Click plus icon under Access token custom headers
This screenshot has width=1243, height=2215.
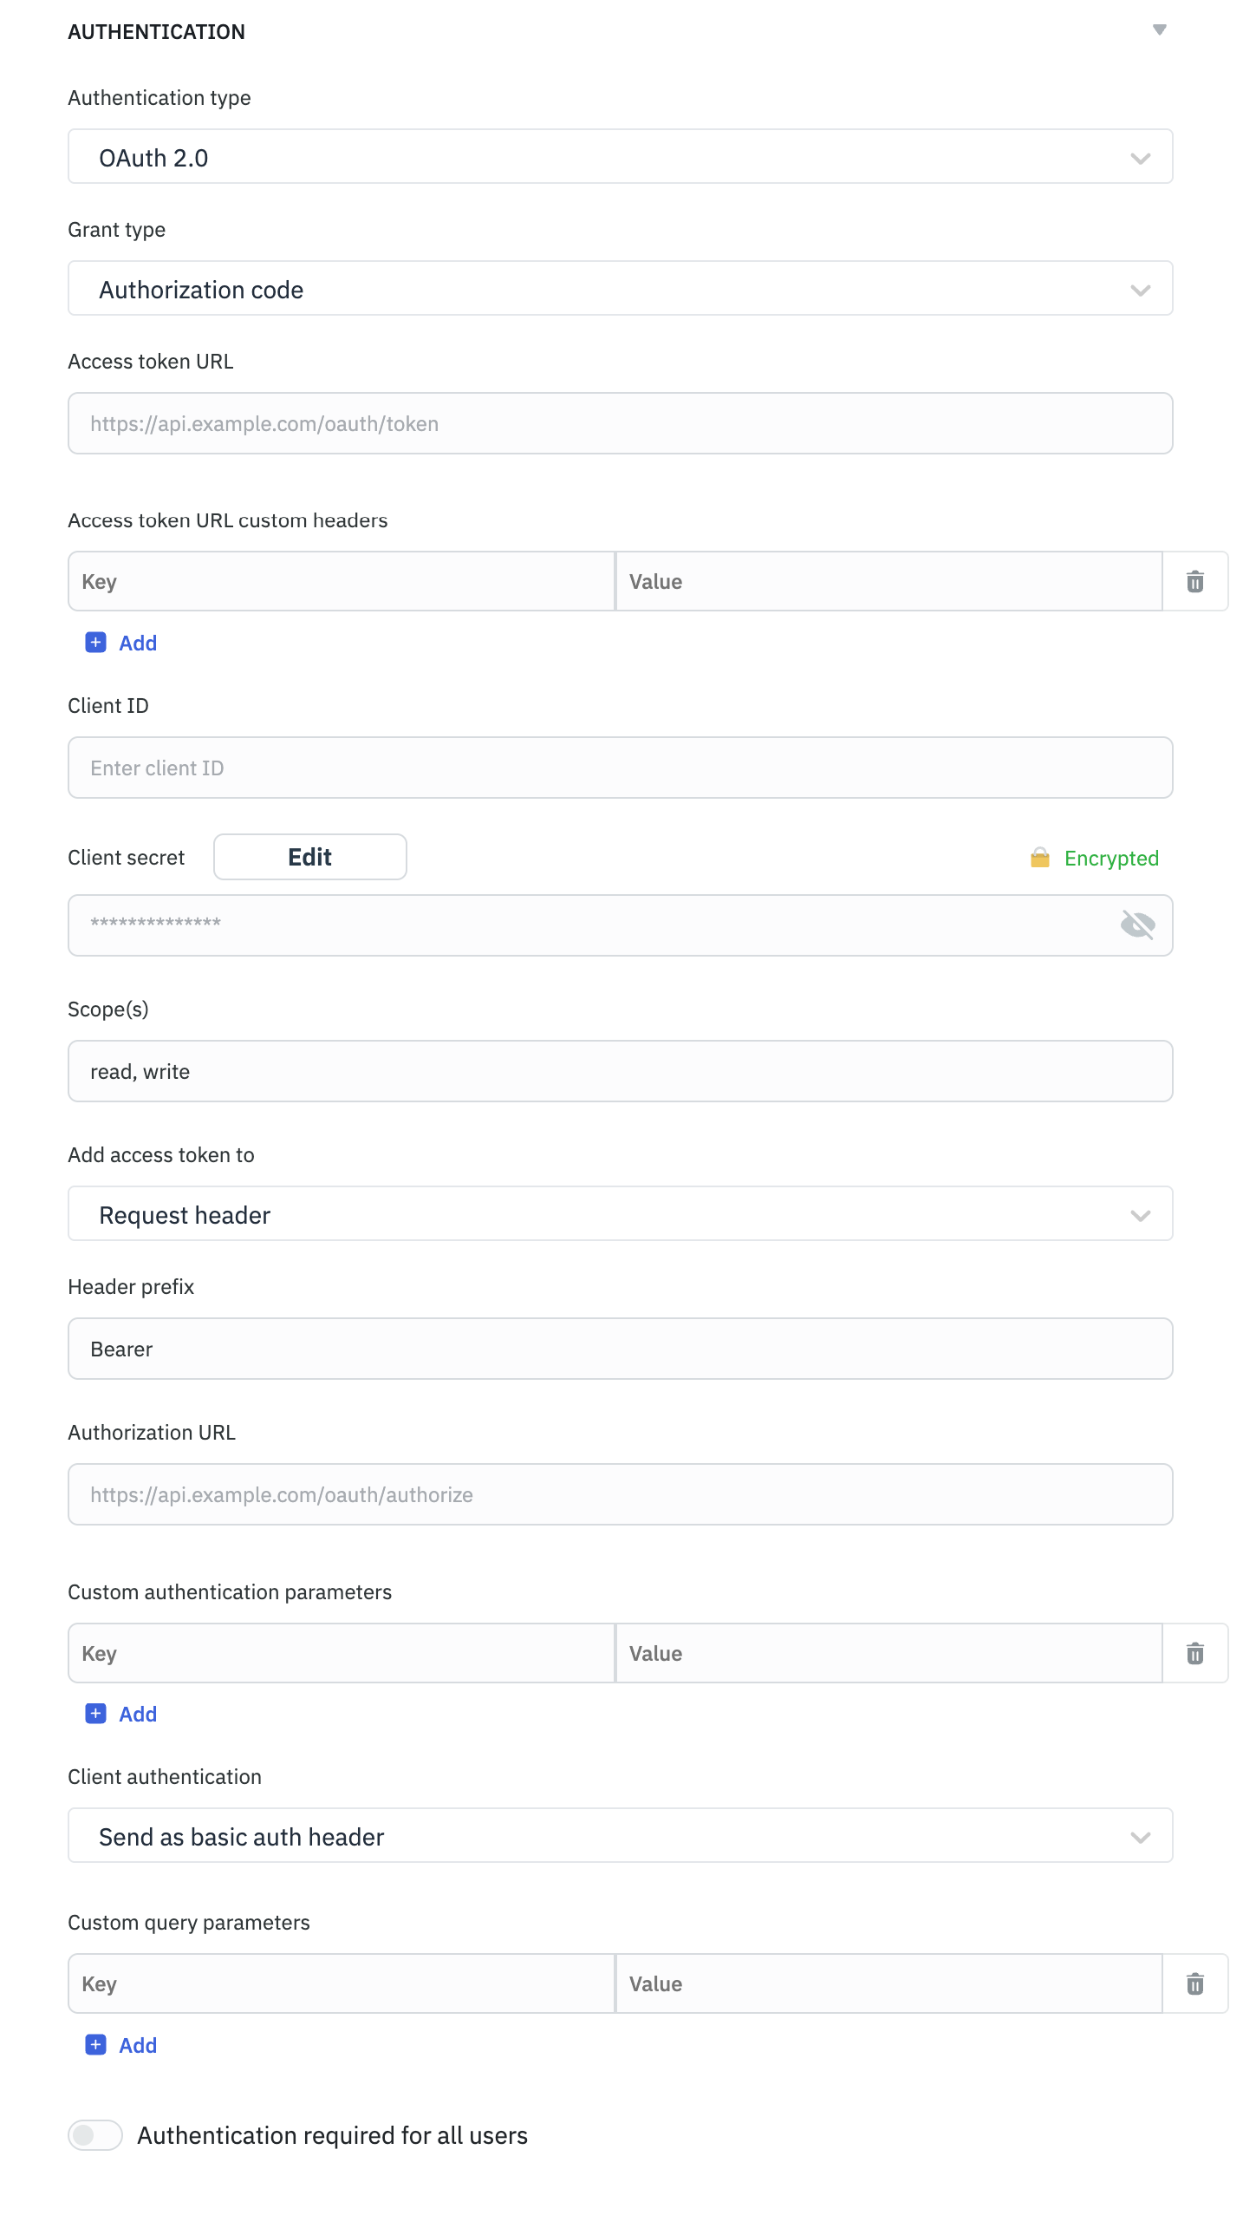[95, 643]
